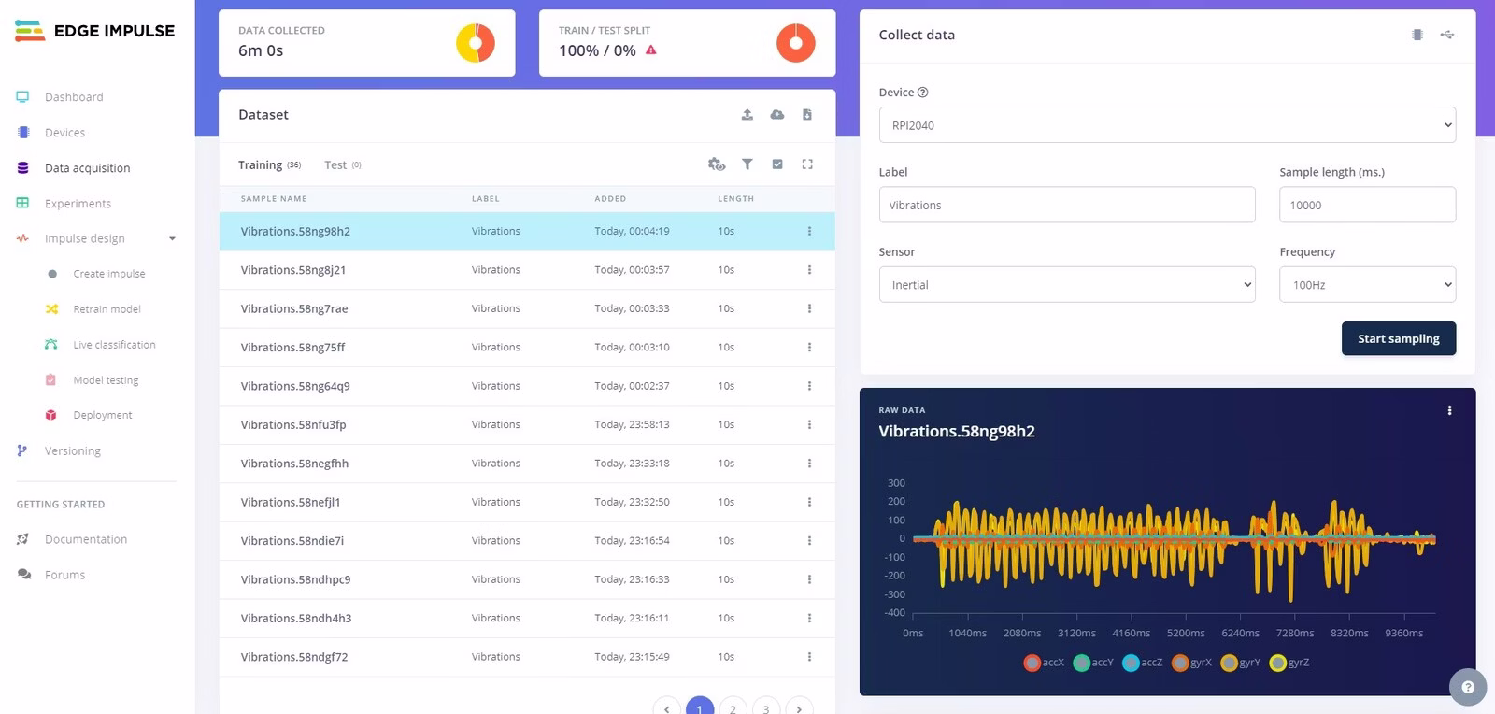The height and width of the screenshot is (714, 1495).
Task: Toggle accZ color swatch in legend
Action: (x=1131, y=663)
